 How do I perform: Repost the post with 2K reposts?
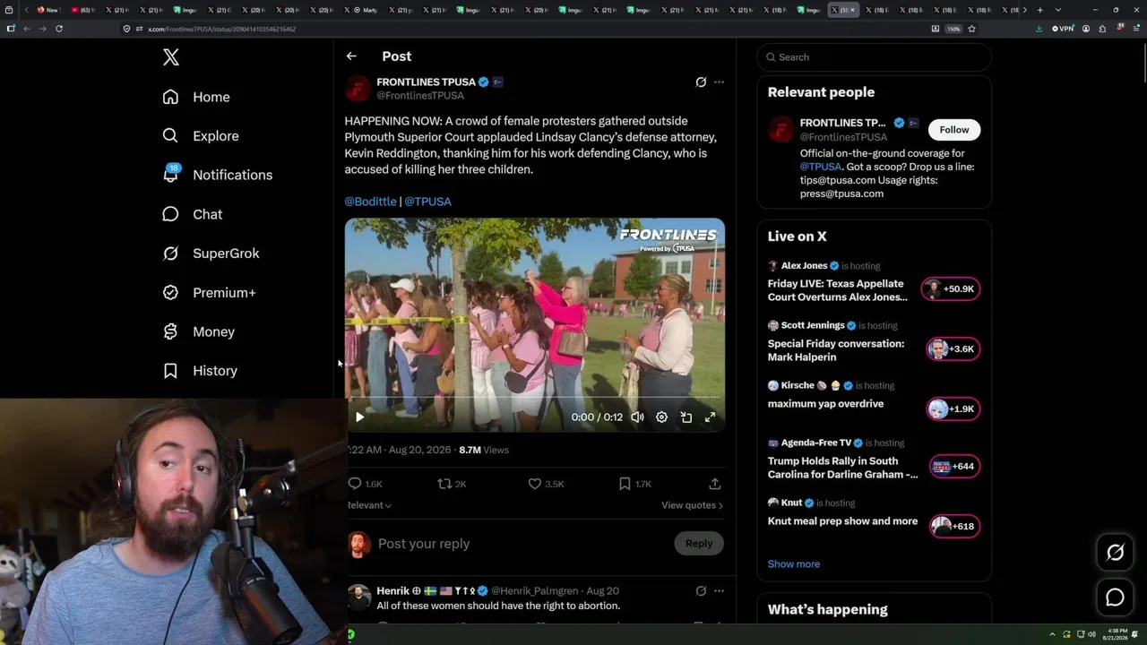point(452,484)
